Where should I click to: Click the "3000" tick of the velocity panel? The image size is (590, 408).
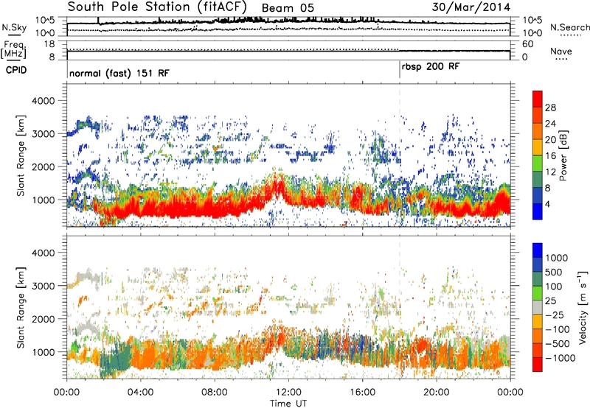44,286
